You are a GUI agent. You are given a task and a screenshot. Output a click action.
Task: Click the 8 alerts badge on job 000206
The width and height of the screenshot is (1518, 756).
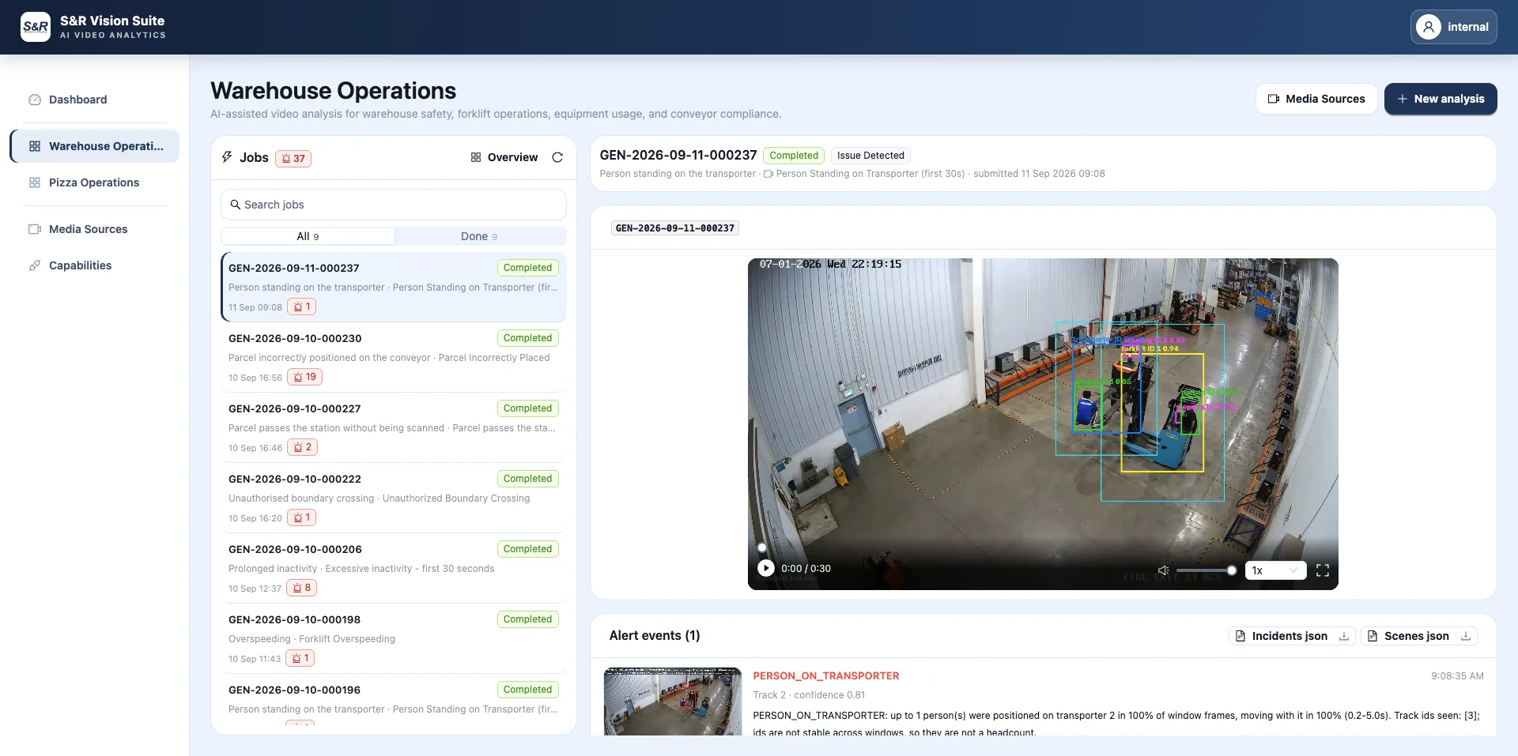pos(302,588)
